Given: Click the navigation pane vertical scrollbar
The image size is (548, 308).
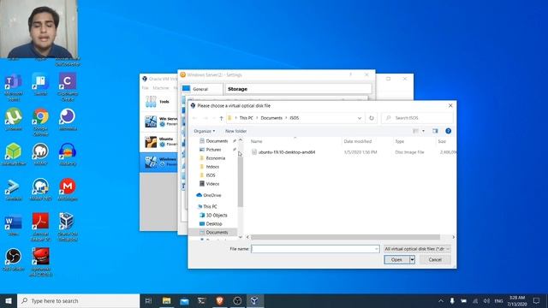Looking at the screenshot, I should coord(241,181).
